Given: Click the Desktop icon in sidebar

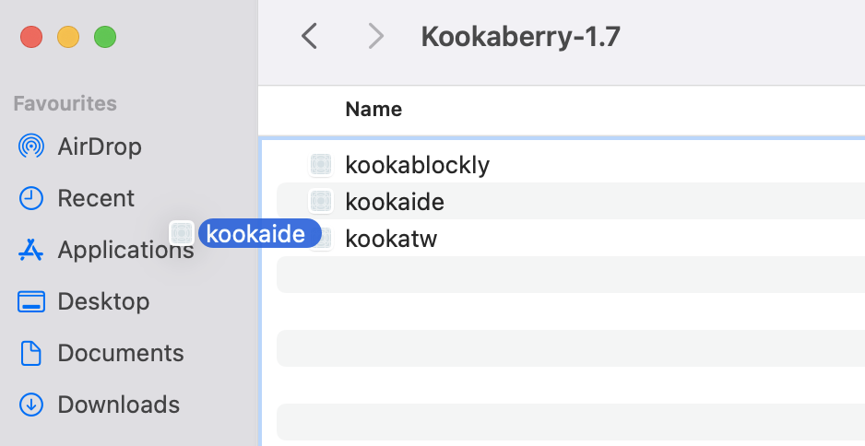Looking at the screenshot, I should [x=31, y=301].
